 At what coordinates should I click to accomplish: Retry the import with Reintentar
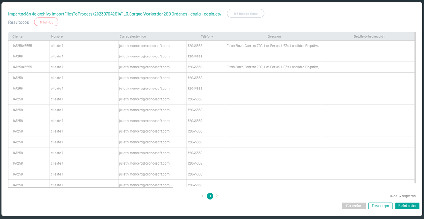tap(407, 206)
